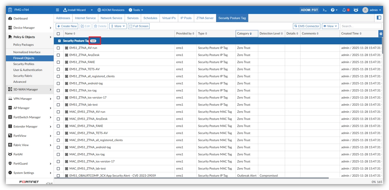Click the tag icon of MAC_EMS1_ZTNA_FAKE

click(x=67, y=126)
